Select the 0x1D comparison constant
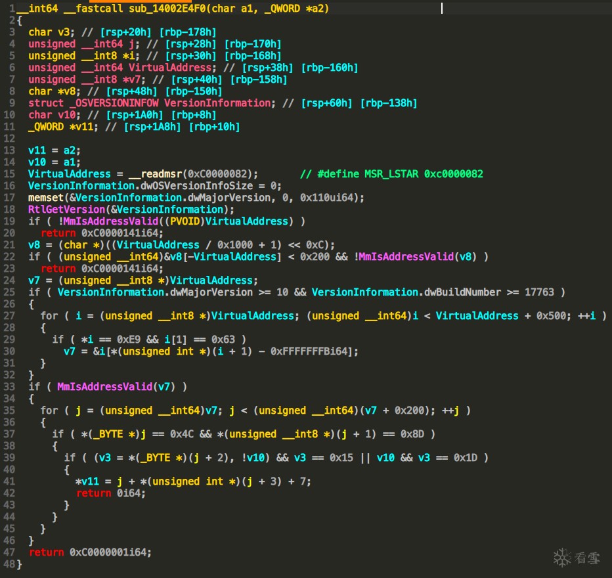Image resolution: width=612 pixels, height=578 pixels. click(466, 457)
